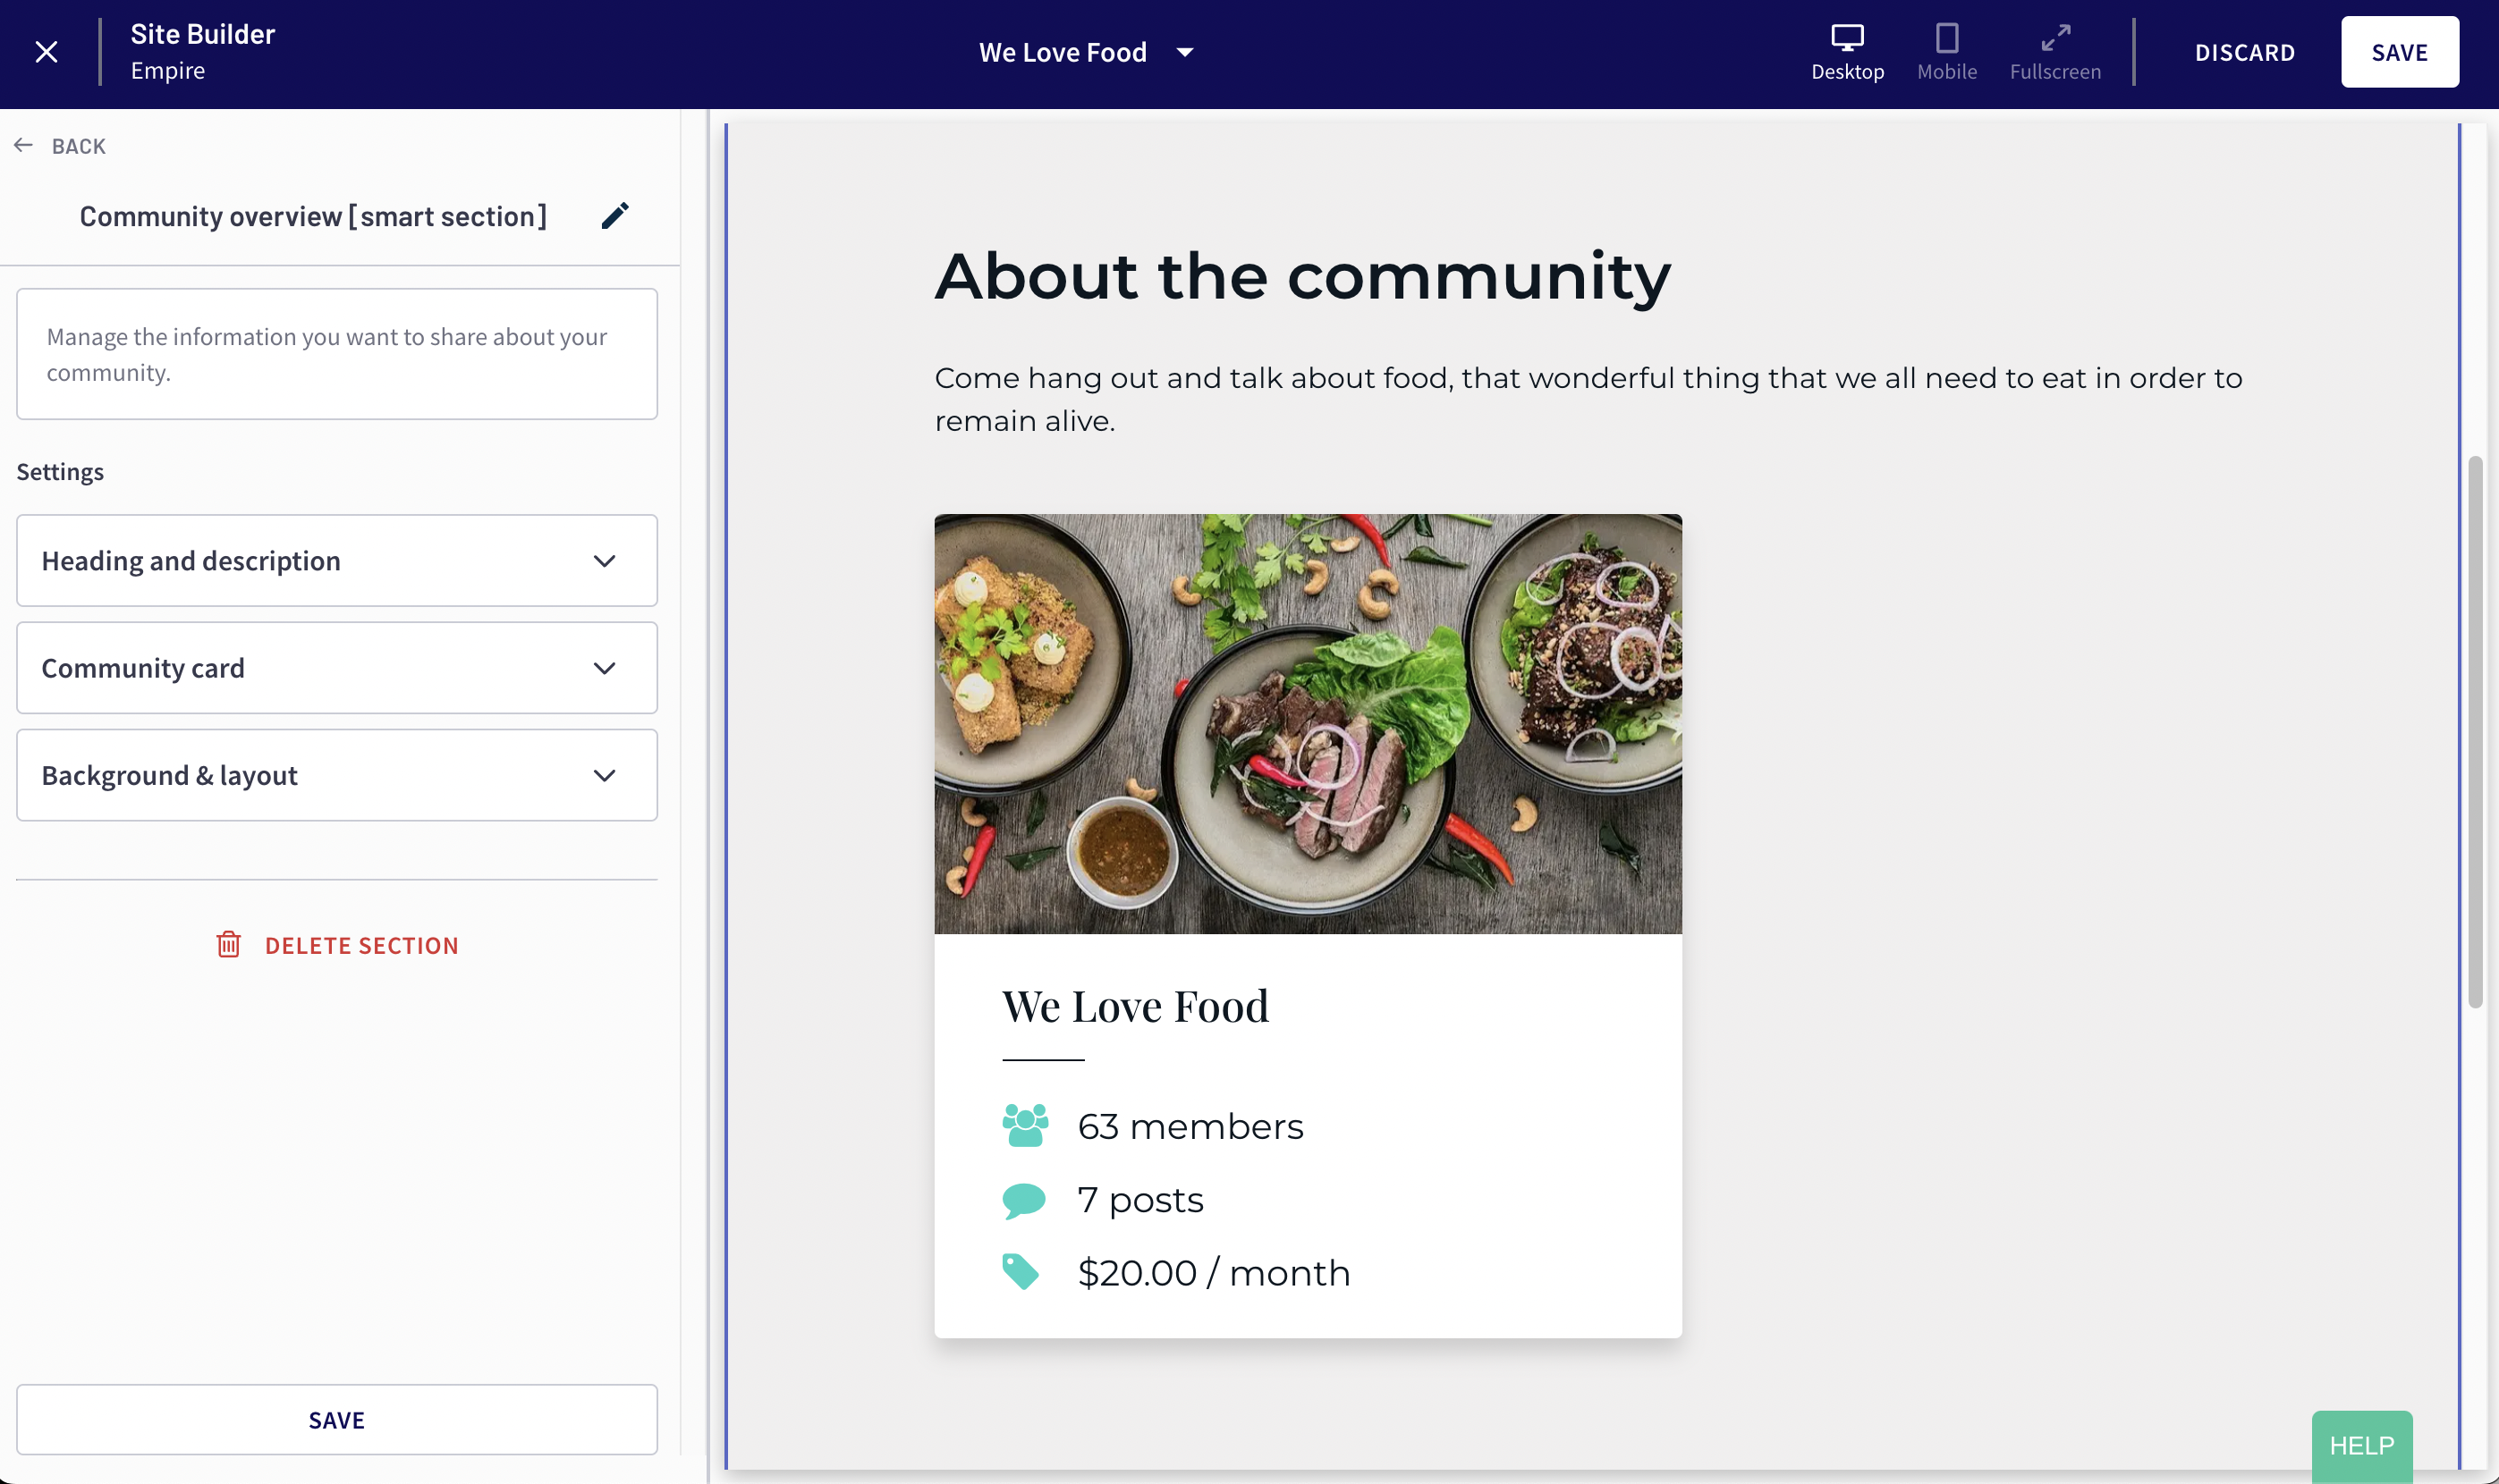
Task: Expand the Community card settings
Action: coord(337,668)
